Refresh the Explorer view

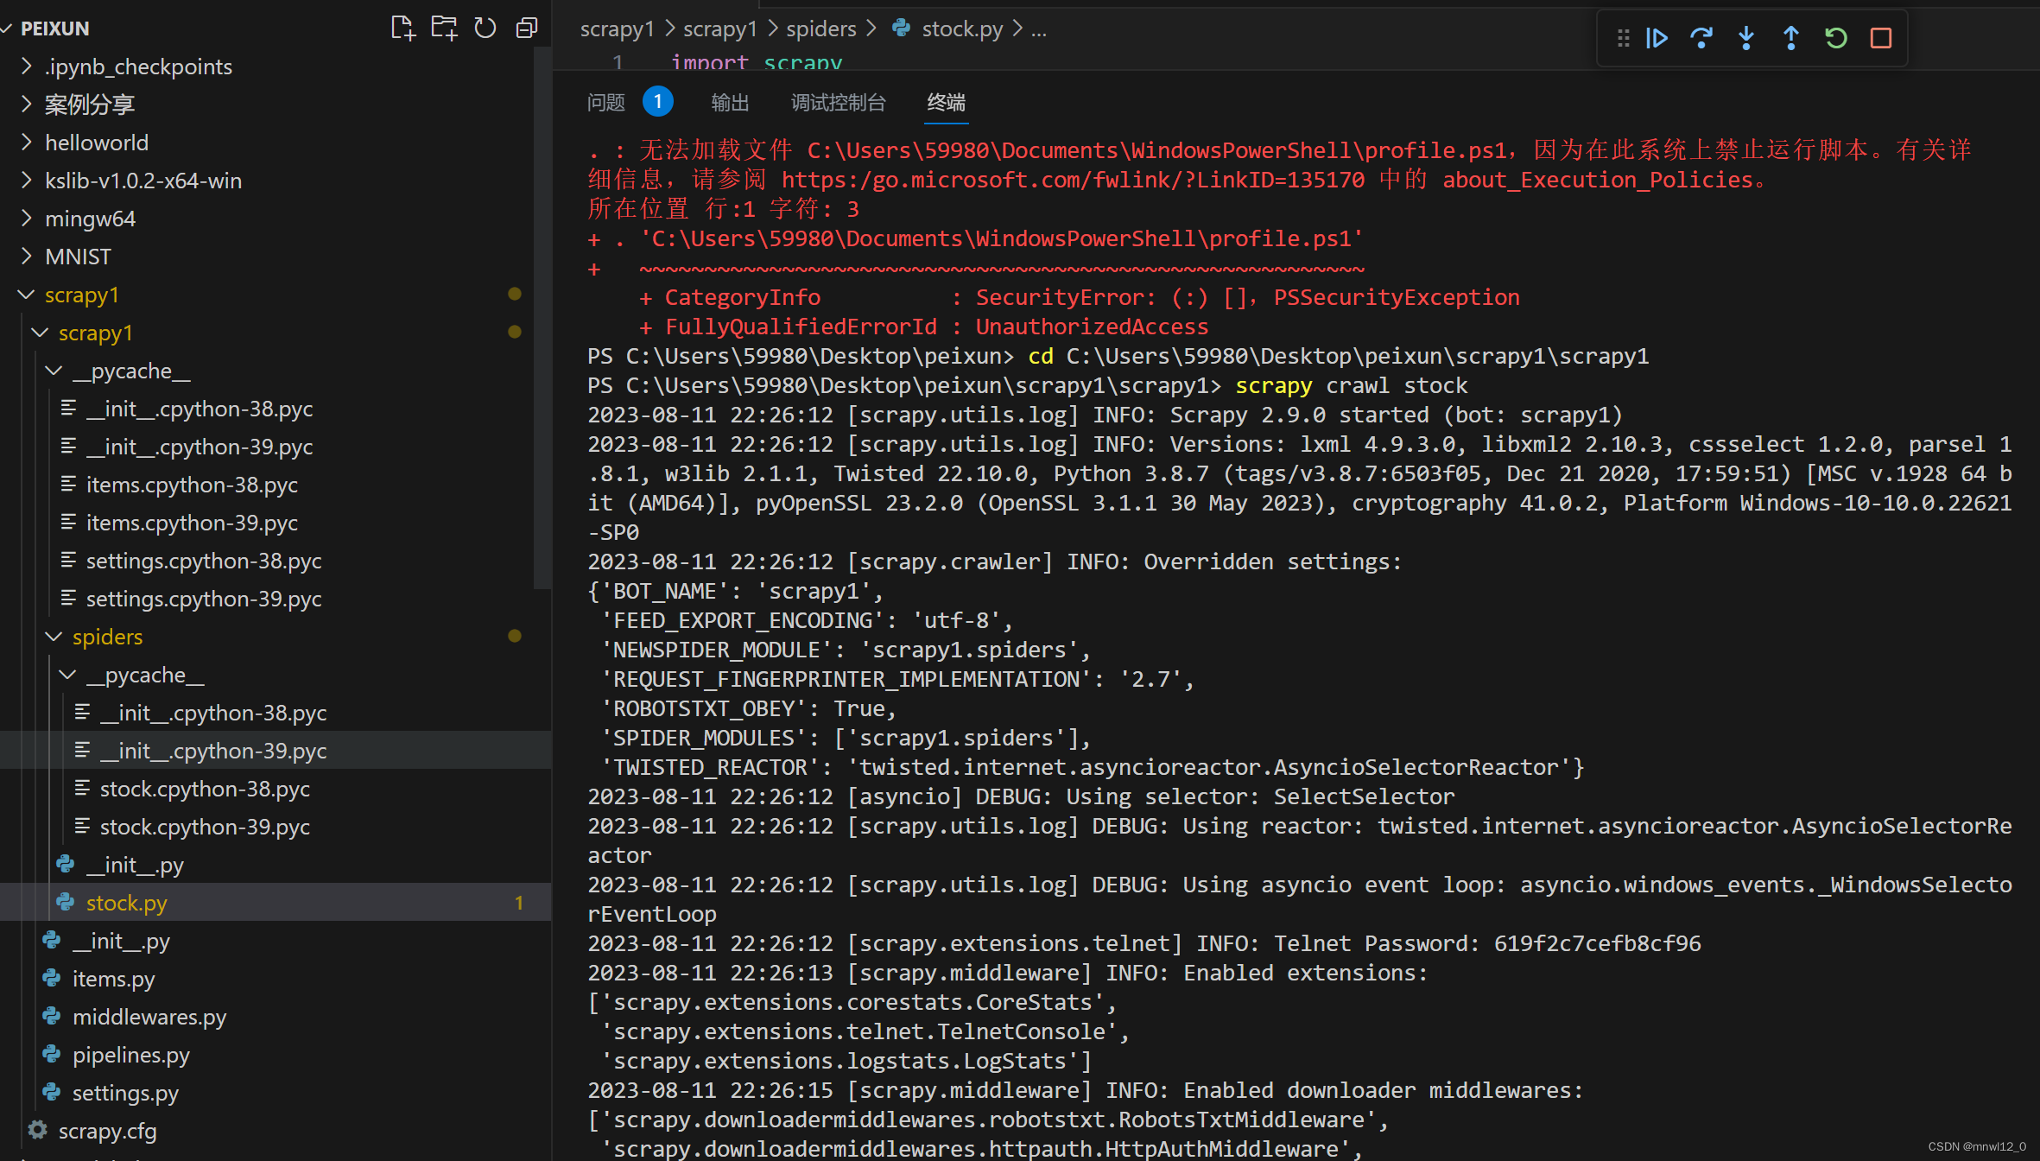(485, 28)
